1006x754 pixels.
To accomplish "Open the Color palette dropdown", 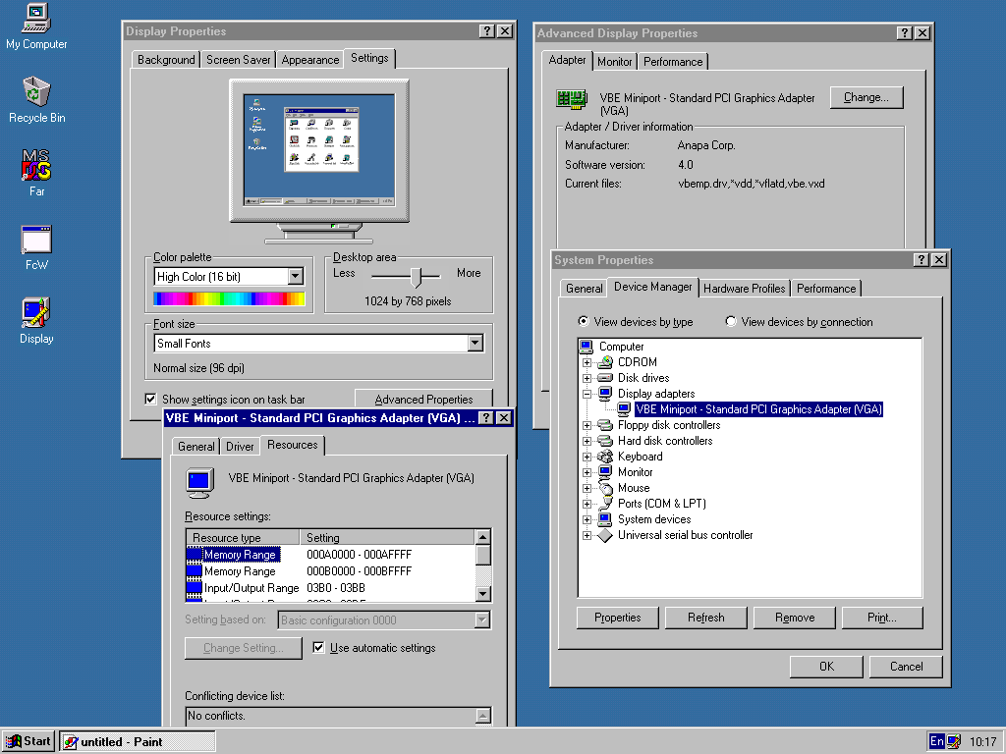I will coord(295,277).
